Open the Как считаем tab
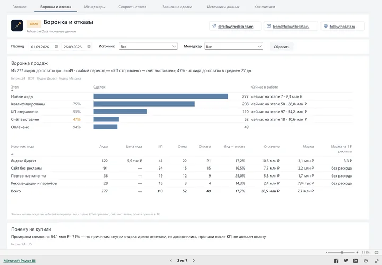Image resolution: width=382 pixels, height=265 pixels. (265, 7)
